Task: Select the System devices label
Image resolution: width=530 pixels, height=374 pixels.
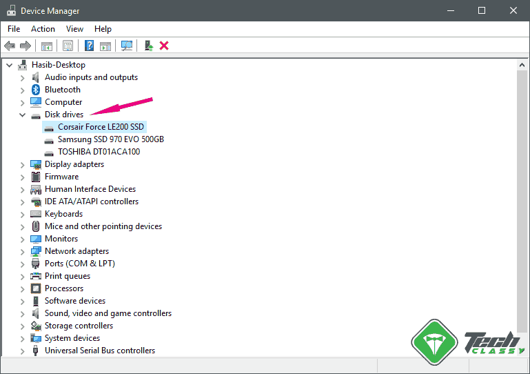Action: [x=72, y=338]
